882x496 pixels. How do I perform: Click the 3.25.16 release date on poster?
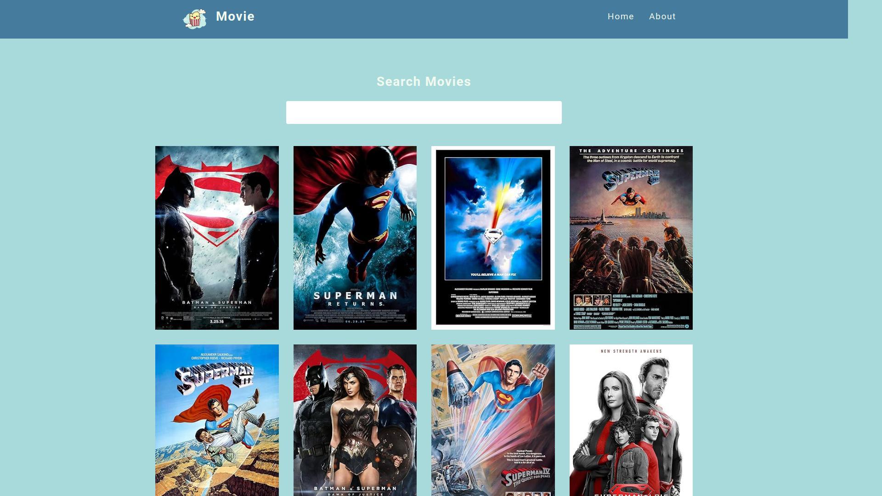click(x=217, y=321)
